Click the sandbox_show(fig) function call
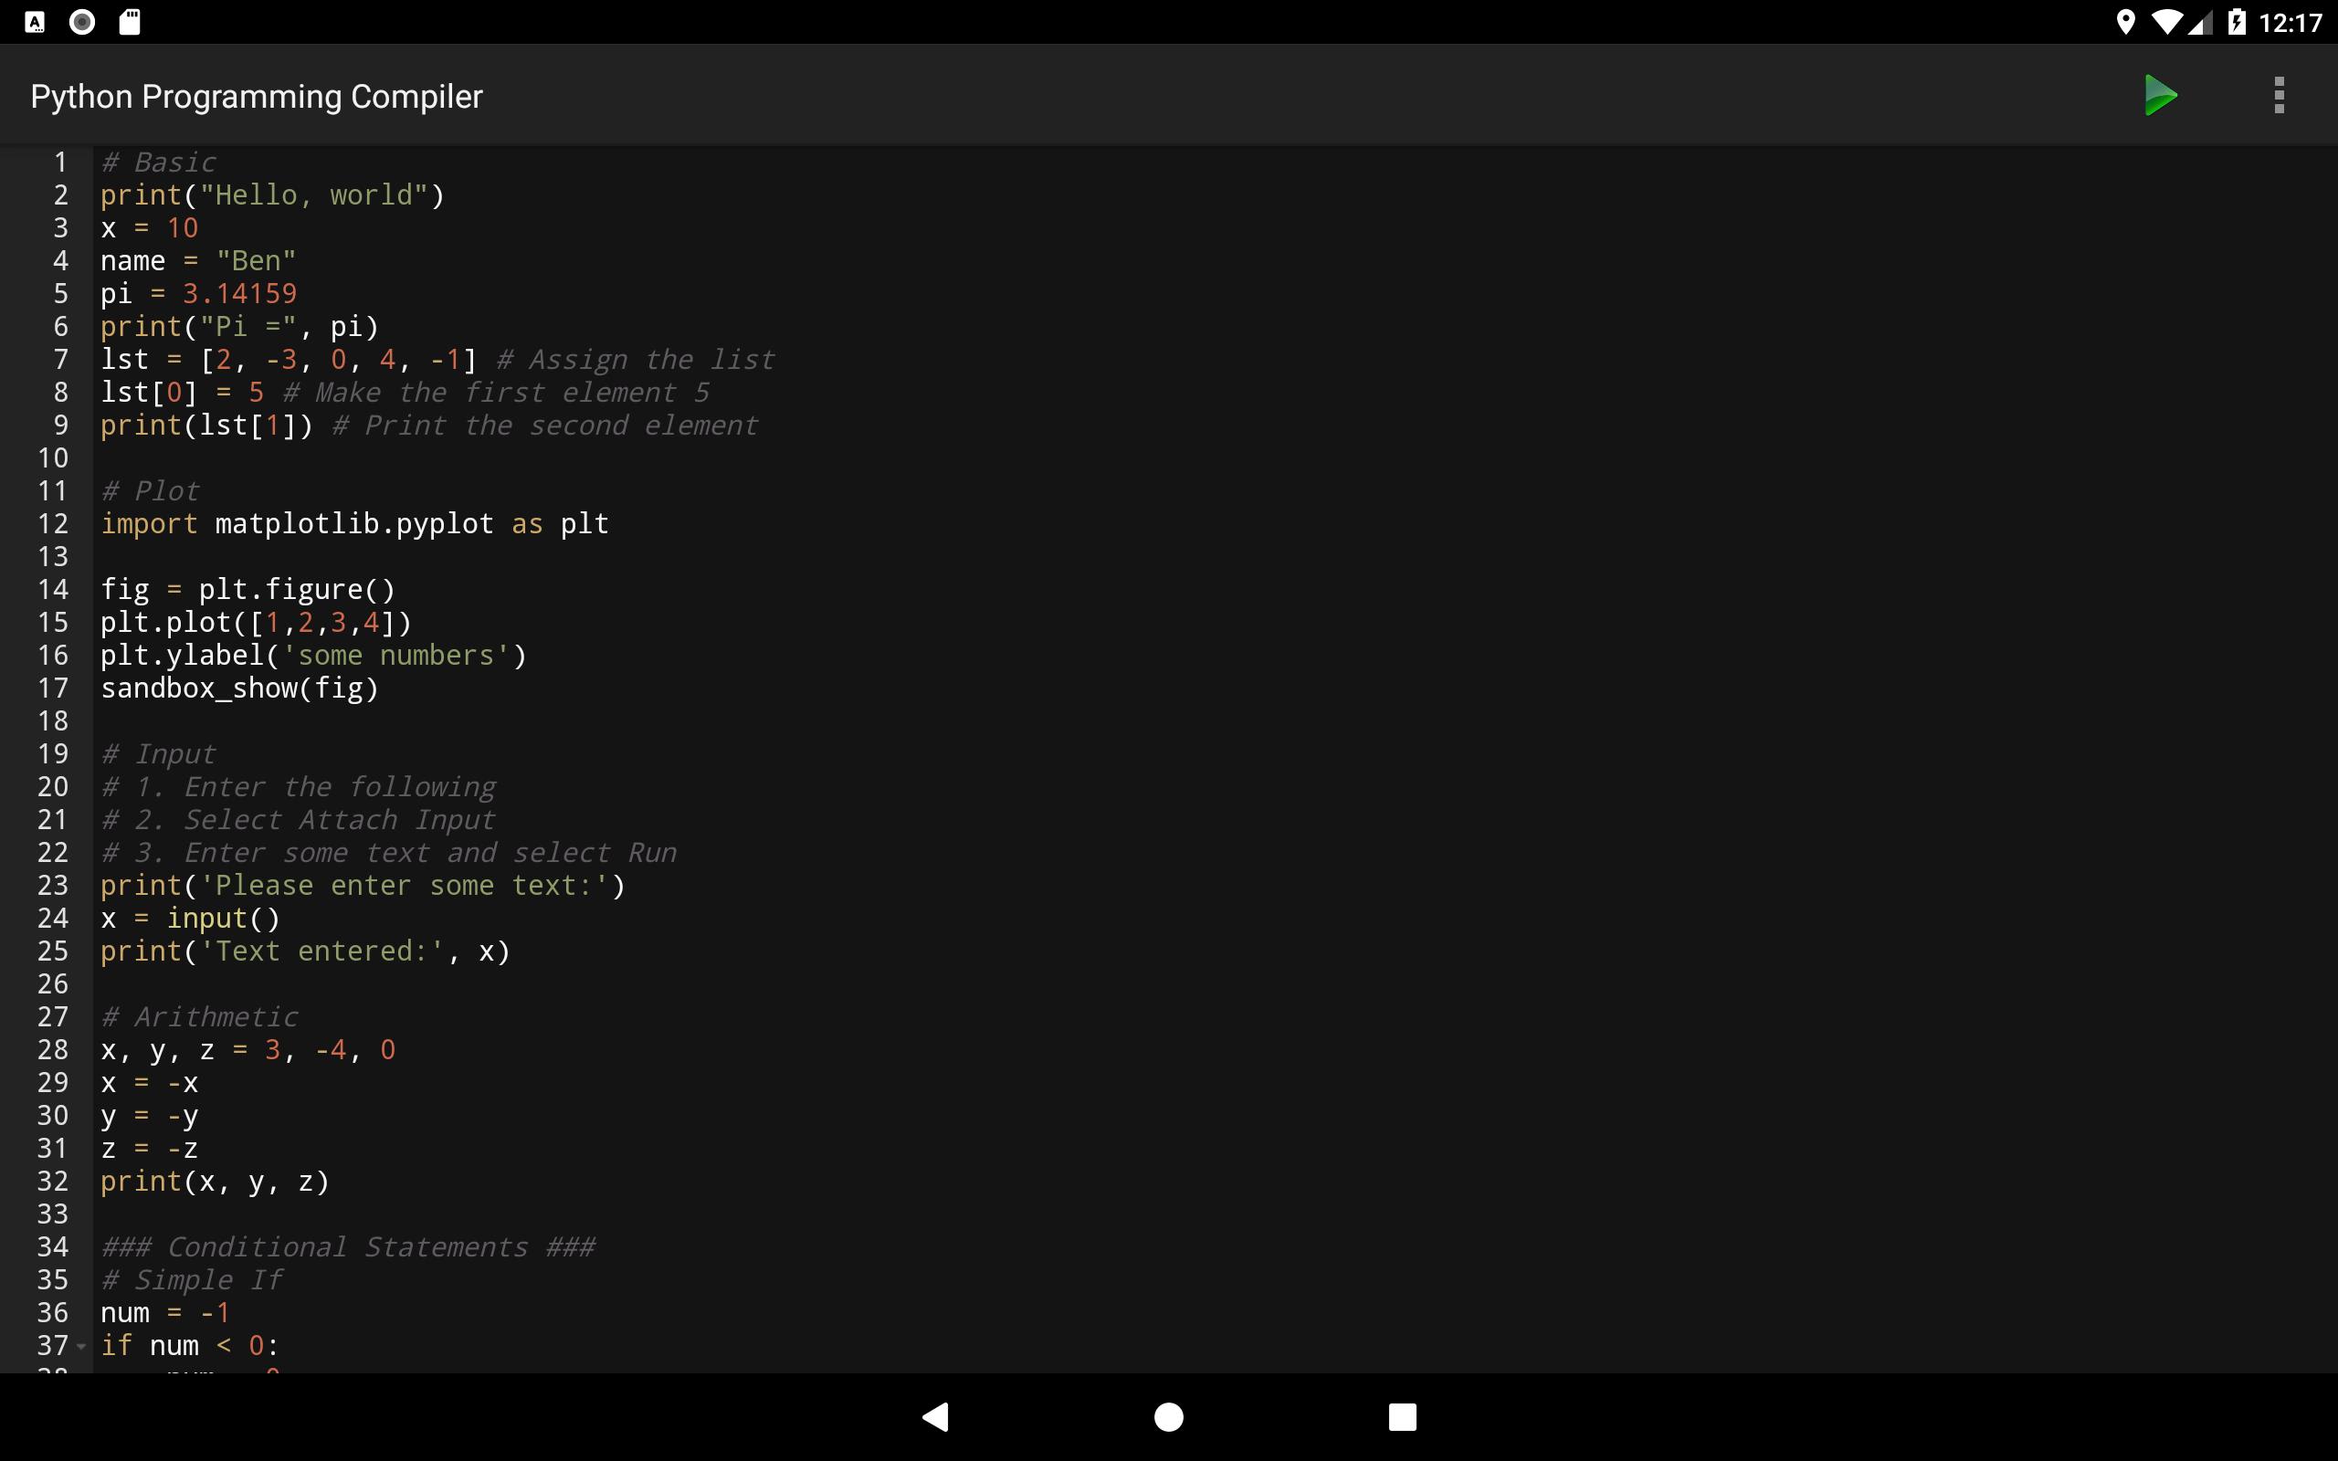 pos(239,688)
